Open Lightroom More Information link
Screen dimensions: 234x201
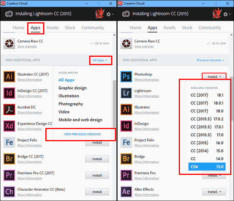pos(147,96)
